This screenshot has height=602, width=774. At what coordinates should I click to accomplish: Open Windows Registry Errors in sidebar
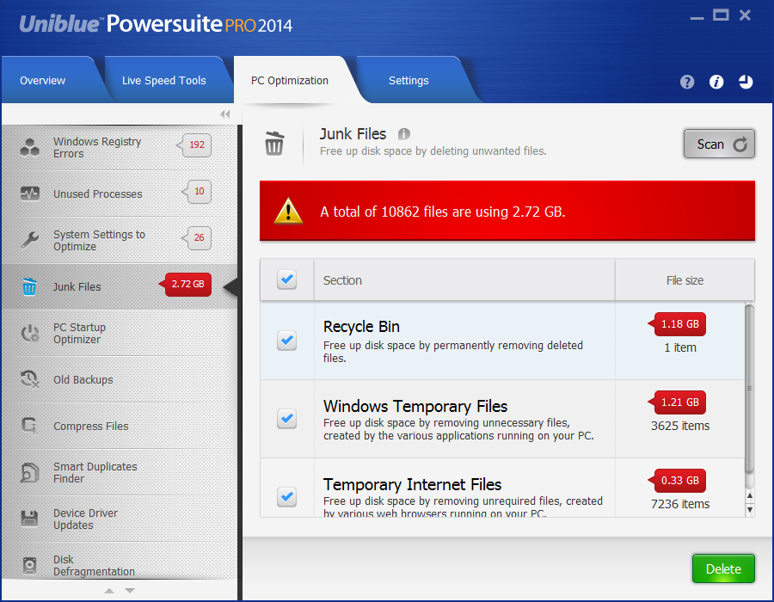pos(120,147)
